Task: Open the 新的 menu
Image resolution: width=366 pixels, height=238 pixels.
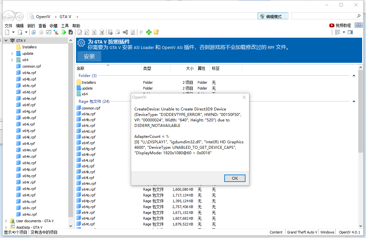Action: 31,26
